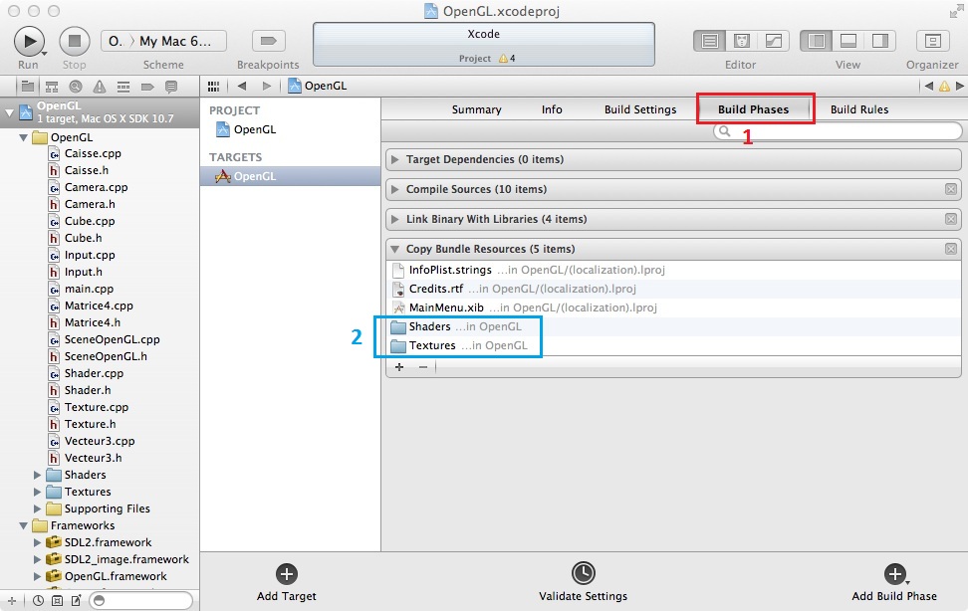Expand Target Dependencies section

click(394, 159)
